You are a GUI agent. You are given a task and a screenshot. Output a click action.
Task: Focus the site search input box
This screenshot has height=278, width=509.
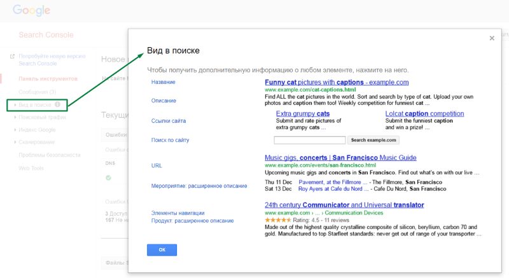coord(310,140)
